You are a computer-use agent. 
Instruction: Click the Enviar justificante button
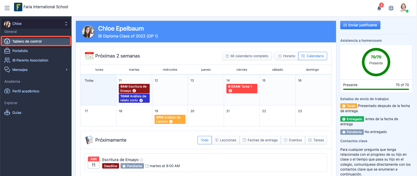click(x=360, y=25)
